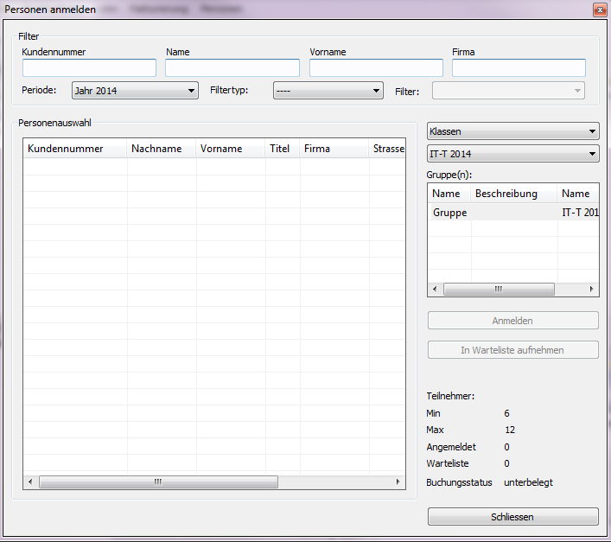Click the Kundennummer filter input field
Screen dimensions: 611x542
click(89, 68)
